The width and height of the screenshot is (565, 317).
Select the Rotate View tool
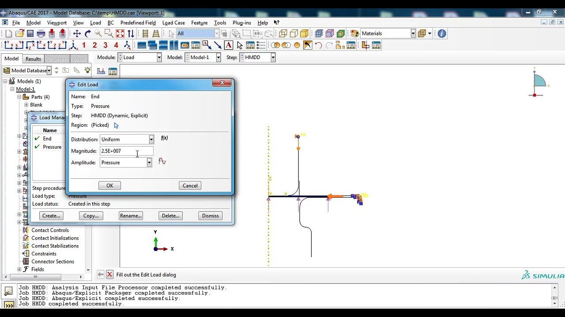(x=87, y=33)
